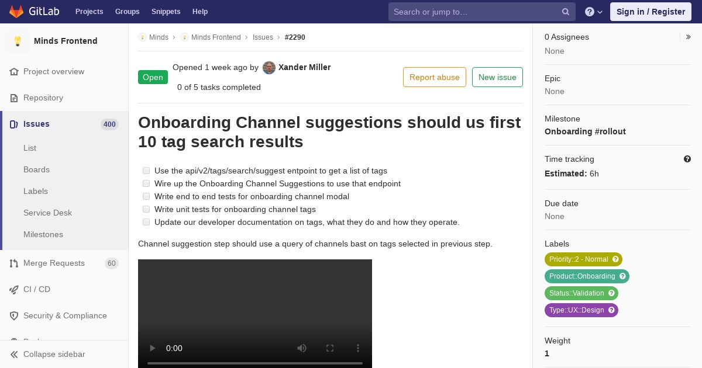This screenshot has height=368, width=702.
Task: Click the Merge Requests icon
Action: [14, 263]
